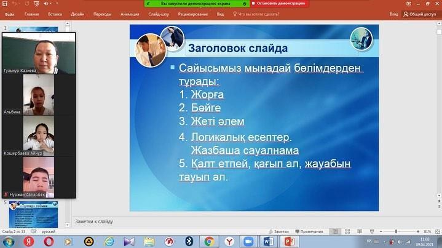Click the Что вы хотите сделать search field
442x248 pixels.
point(265,13)
